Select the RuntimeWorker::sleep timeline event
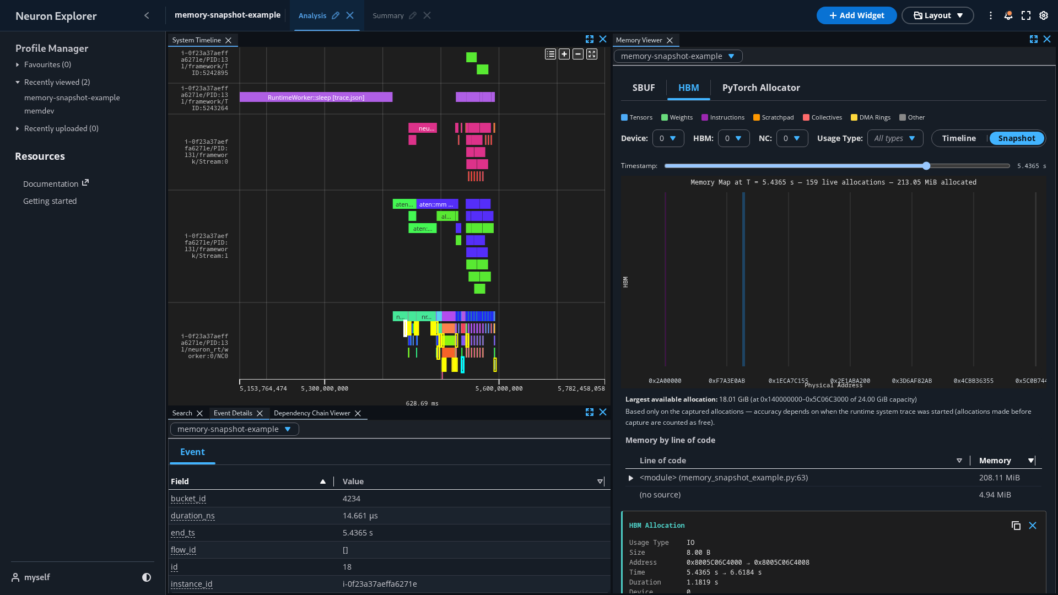The width and height of the screenshot is (1058, 595). coord(316,97)
